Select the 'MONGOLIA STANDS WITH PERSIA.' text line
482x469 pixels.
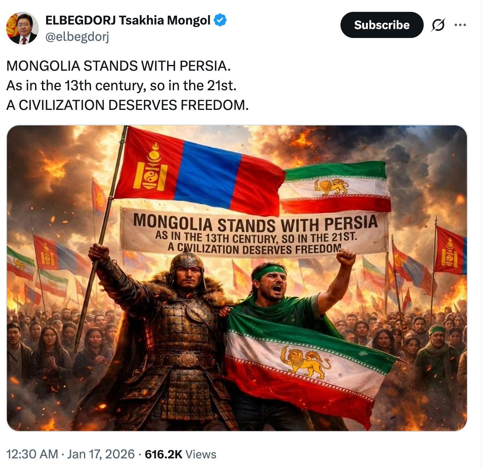tap(118, 66)
